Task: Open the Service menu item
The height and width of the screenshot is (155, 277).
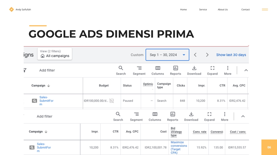Action: click(x=203, y=9)
